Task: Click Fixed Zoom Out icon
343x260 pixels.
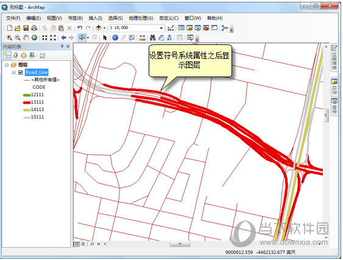Action: coord(53,38)
